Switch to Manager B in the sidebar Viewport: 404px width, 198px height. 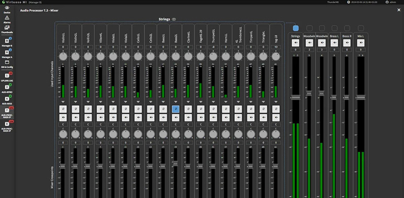coord(7,43)
